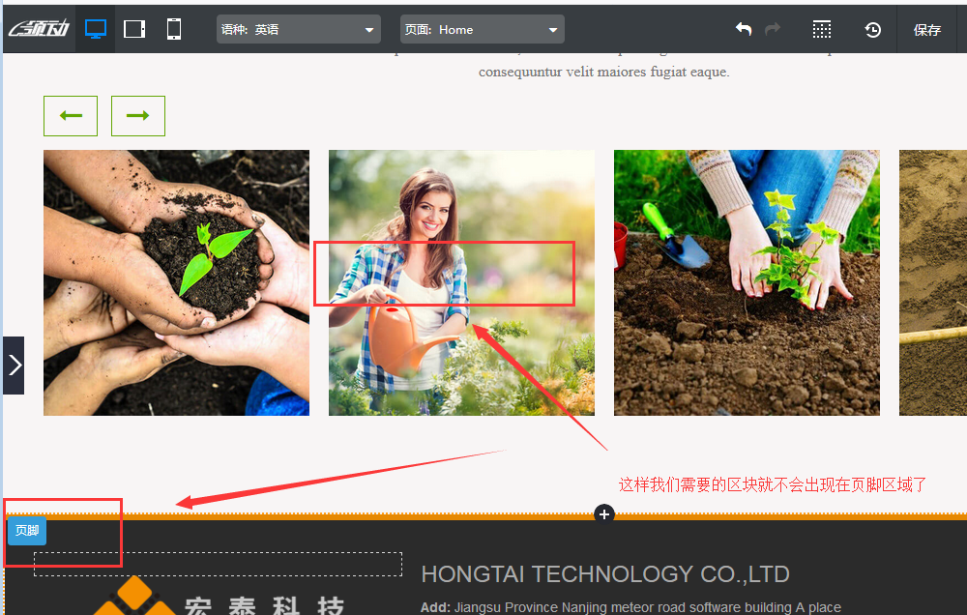Click the HONGTAI TECHNOLOGY CO.,LTD heading
Screen dimensions: 967x615
pos(605,574)
